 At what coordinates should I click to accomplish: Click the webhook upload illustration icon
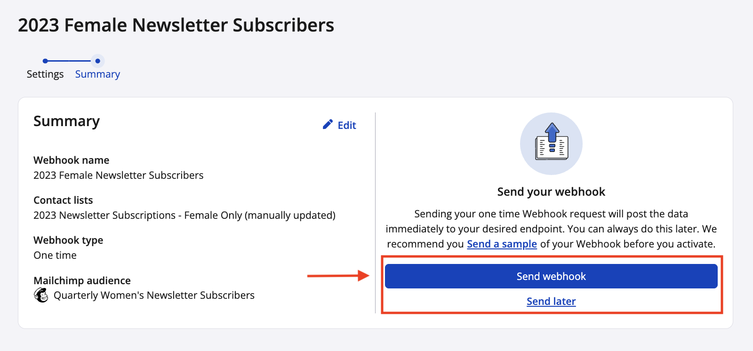coord(551,144)
